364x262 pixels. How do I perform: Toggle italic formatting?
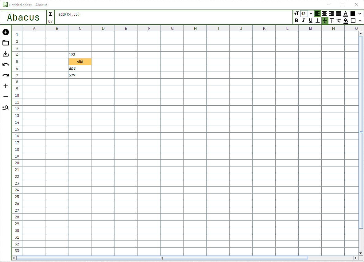pyautogui.click(x=304, y=21)
